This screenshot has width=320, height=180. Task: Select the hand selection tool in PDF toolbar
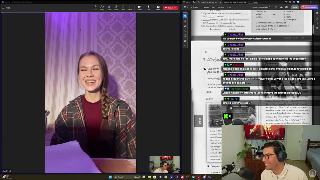(185, 16)
